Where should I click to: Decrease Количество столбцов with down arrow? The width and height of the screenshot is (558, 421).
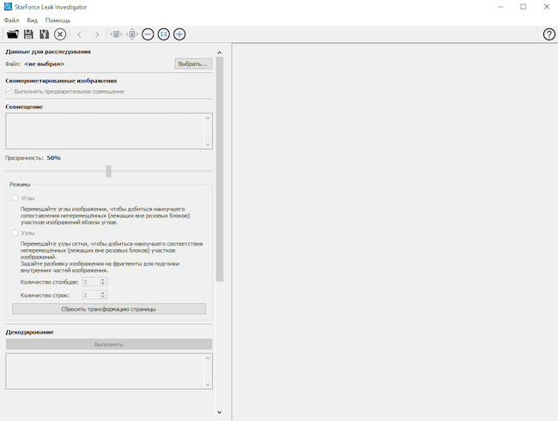pos(103,284)
